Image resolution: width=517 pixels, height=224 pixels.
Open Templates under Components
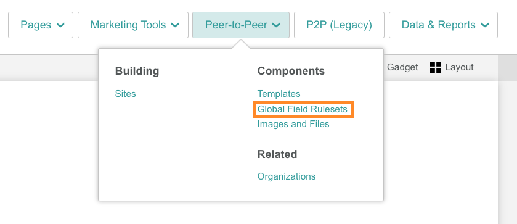tap(279, 94)
